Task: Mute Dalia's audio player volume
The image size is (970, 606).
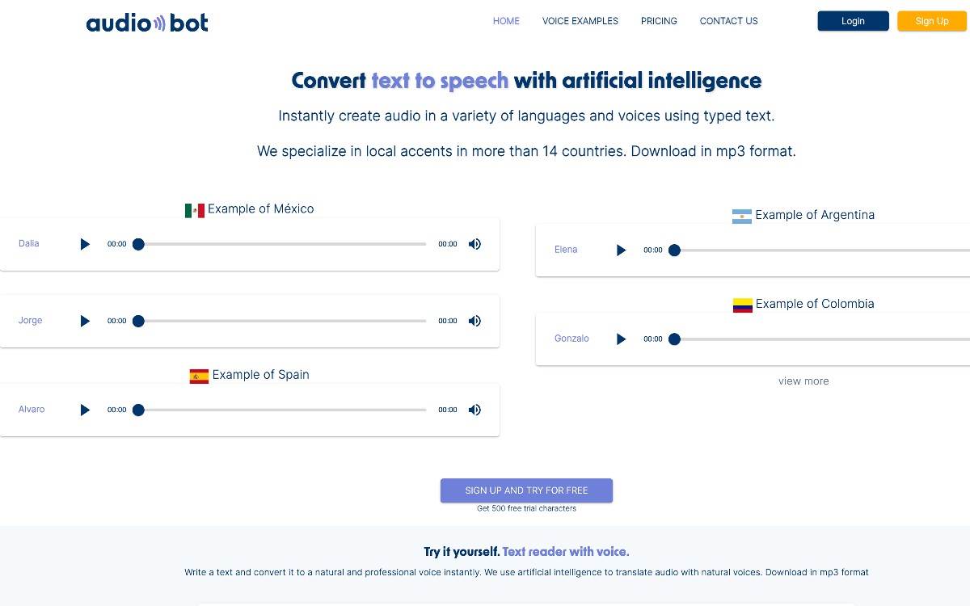Action: [x=474, y=243]
